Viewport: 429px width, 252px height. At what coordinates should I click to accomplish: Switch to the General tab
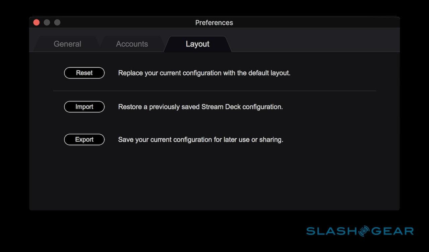[x=67, y=44]
